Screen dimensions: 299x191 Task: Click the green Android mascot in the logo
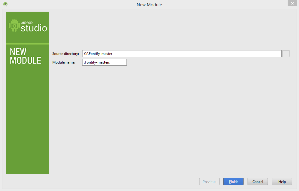pos(15,25)
